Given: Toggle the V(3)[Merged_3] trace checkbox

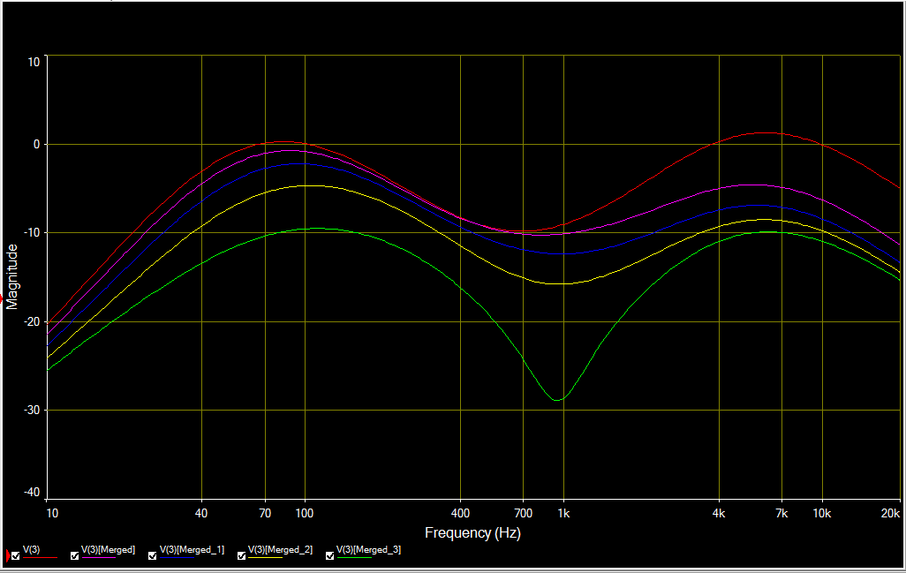Looking at the screenshot, I should tap(330, 555).
